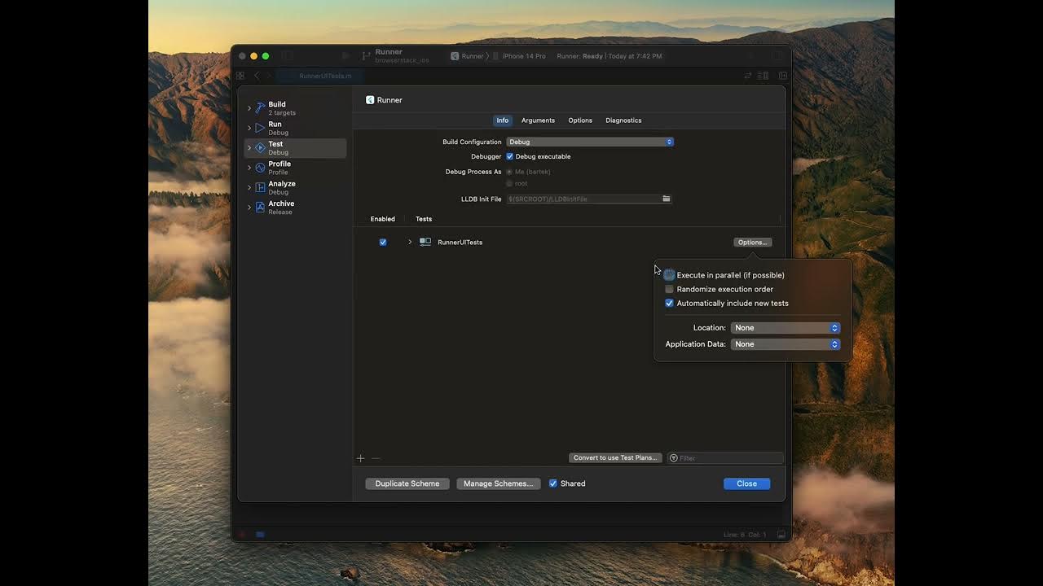1043x586 pixels.
Task: Switch to the Options tab
Action: pos(580,120)
